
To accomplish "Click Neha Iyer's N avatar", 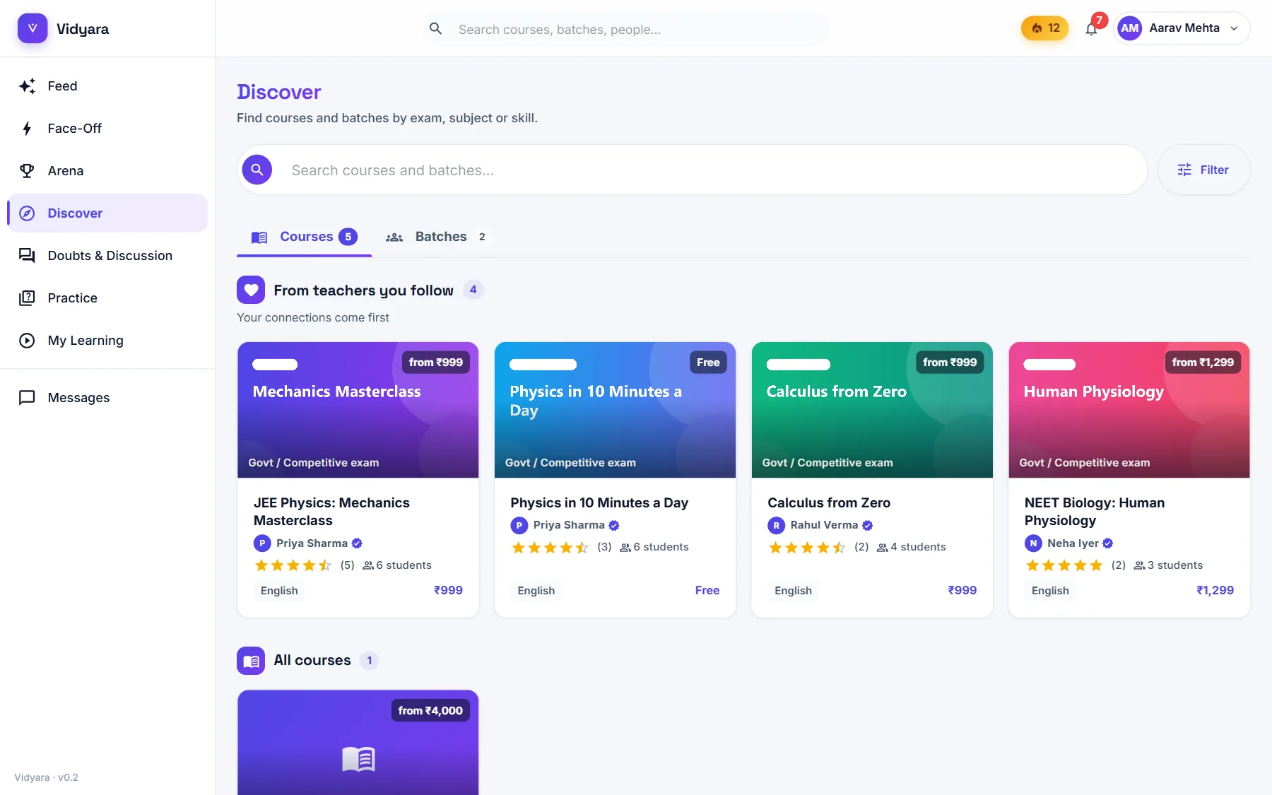I will (x=1033, y=543).
